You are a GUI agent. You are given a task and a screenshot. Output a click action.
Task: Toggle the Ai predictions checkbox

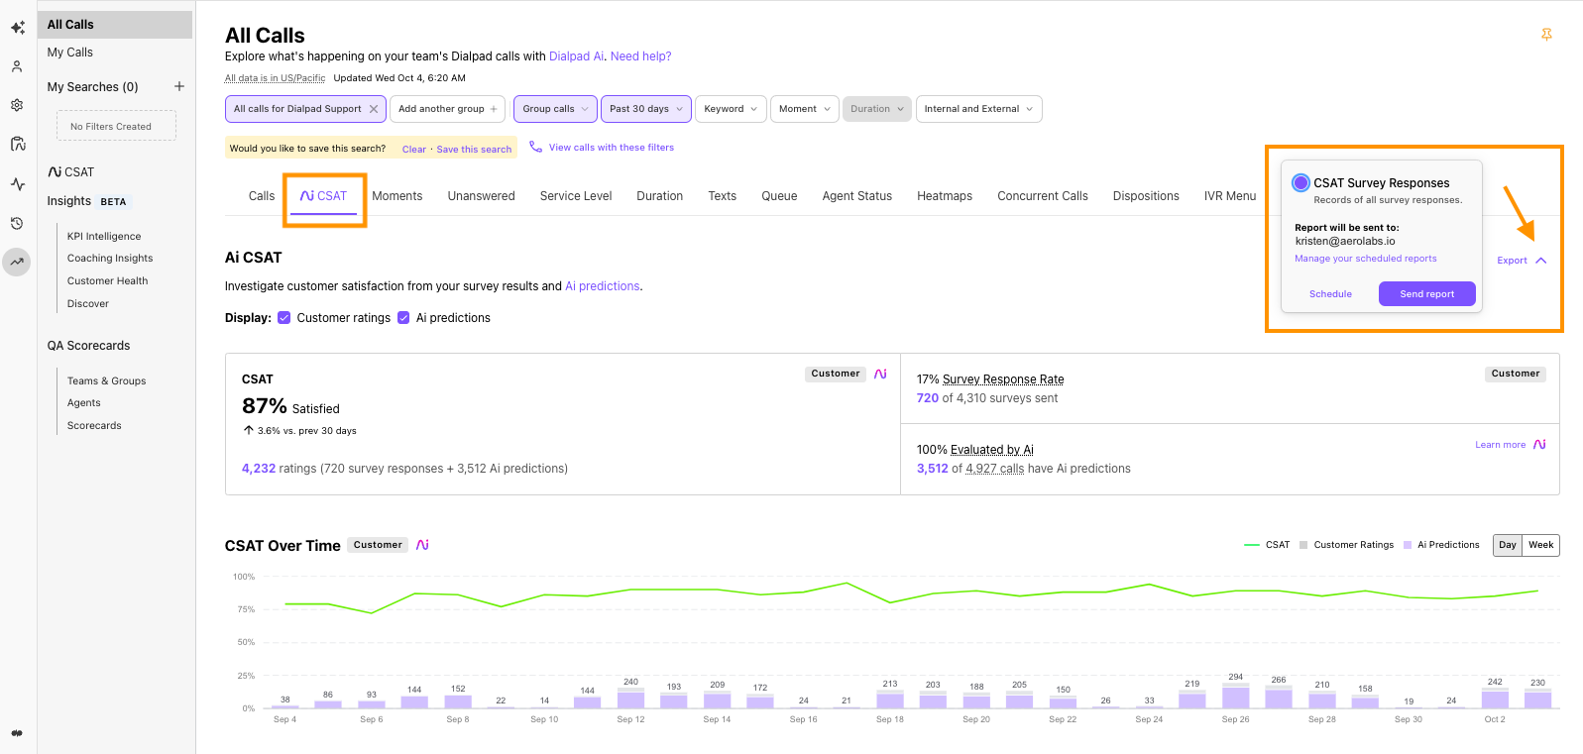coord(403,318)
